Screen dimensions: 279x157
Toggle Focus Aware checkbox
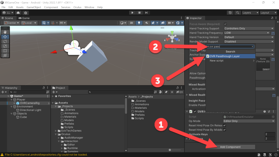point(225,24)
